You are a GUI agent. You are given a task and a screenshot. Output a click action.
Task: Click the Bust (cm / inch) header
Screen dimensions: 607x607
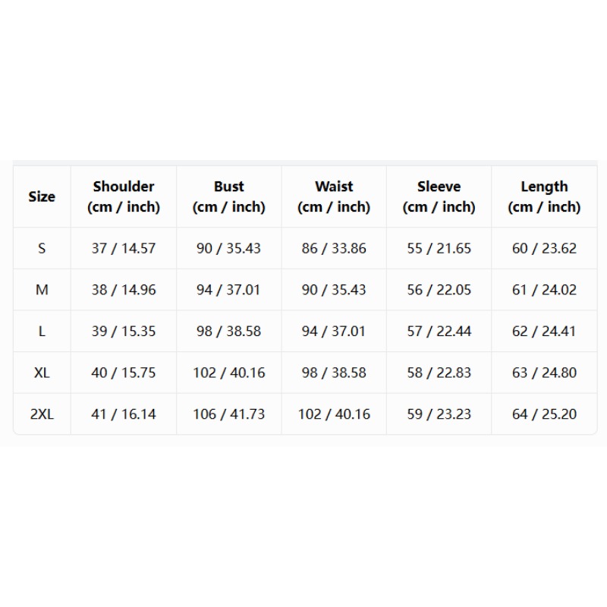coord(229,197)
